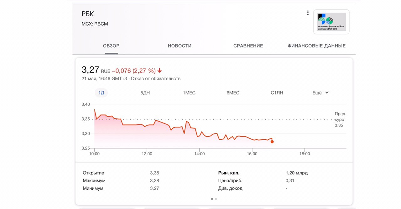
Task: Click the red current-price dot on chart
Action: pos(272,142)
